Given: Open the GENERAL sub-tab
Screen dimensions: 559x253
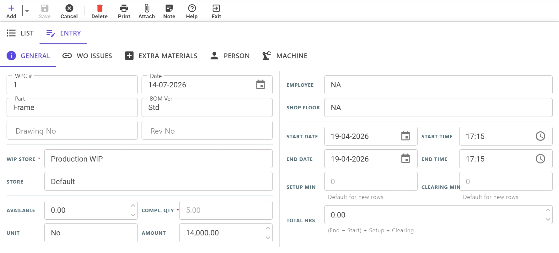Looking at the screenshot, I should (28, 56).
